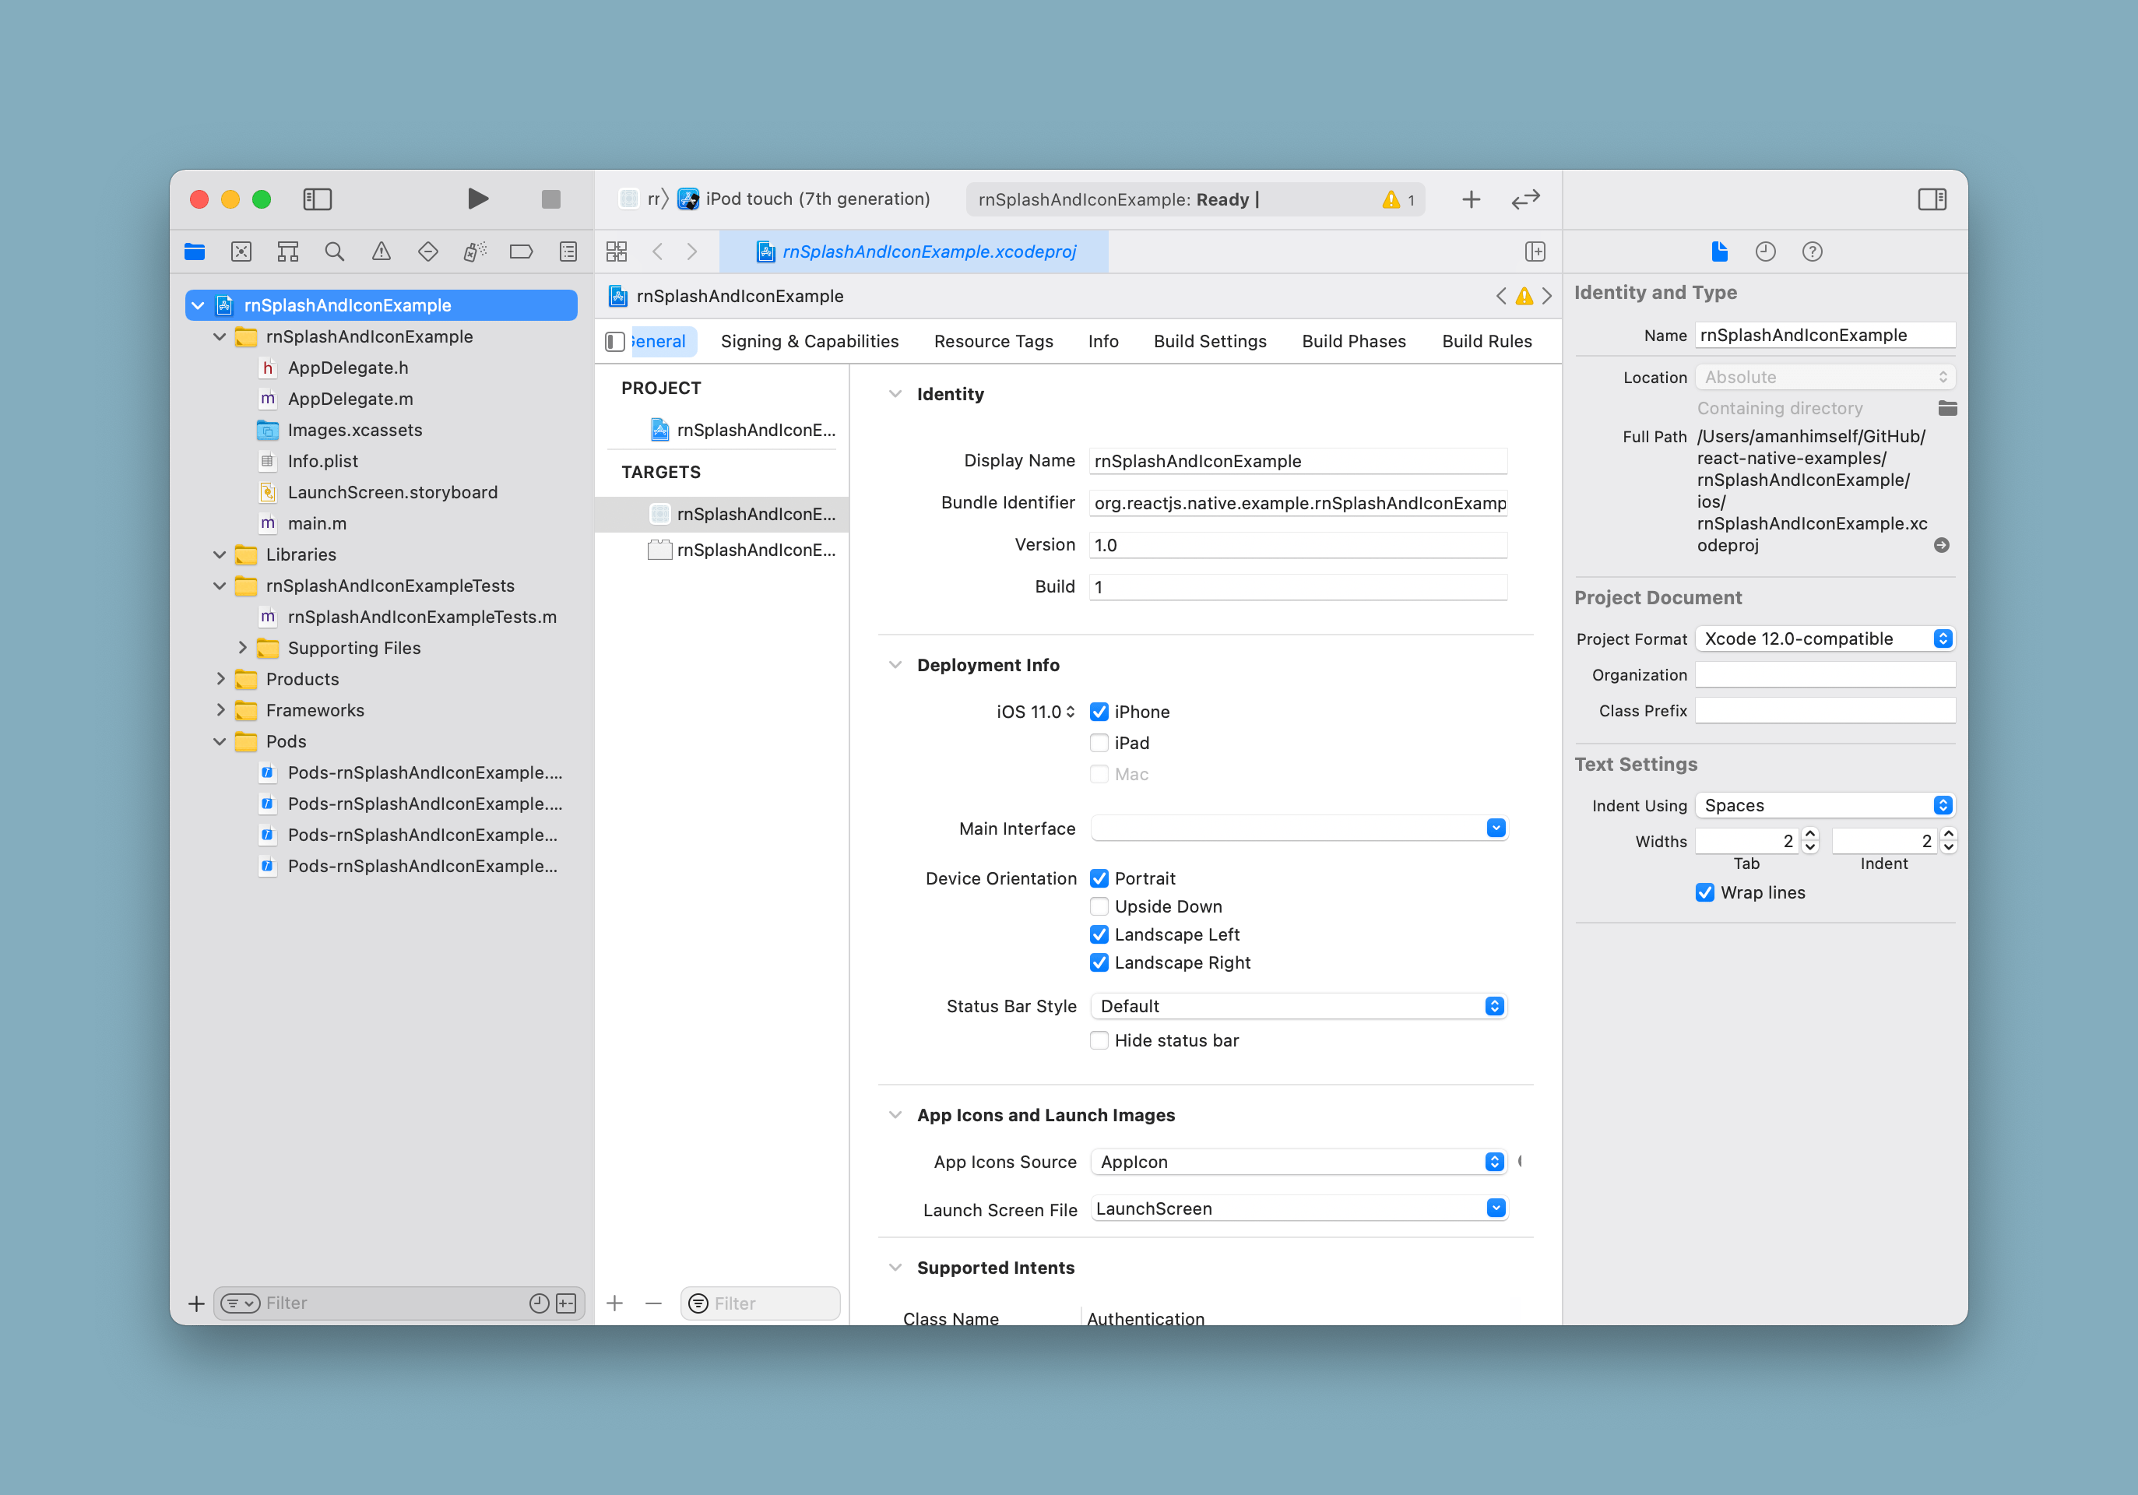
Task: Open the Indent Using dropdown
Action: click(1825, 805)
